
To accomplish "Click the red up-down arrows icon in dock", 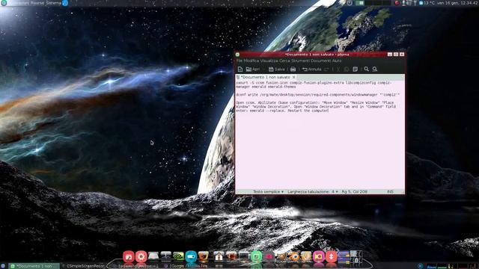I will 331,256.
